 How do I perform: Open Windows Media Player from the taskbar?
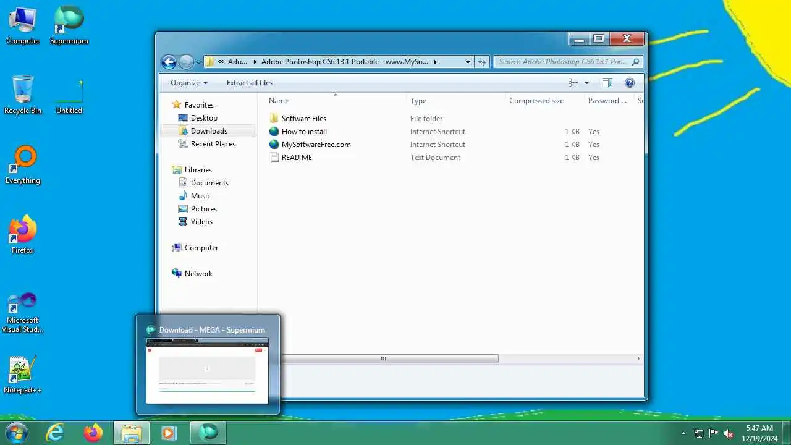pos(169,433)
